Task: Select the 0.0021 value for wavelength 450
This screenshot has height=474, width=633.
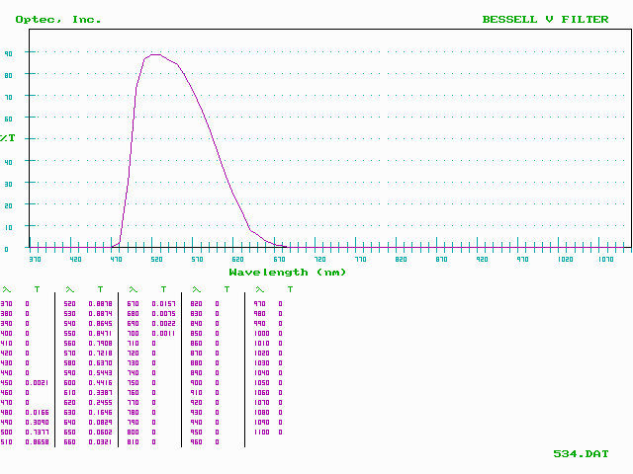Action: pos(37,382)
